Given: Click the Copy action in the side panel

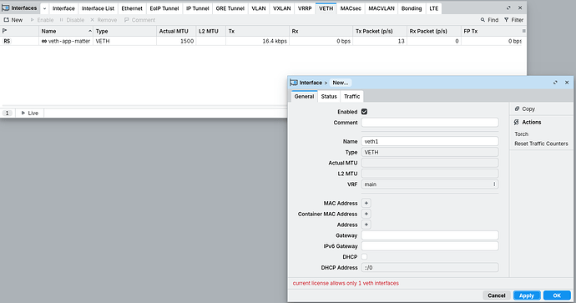Looking at the screenshot, I should tap(524, 109).
